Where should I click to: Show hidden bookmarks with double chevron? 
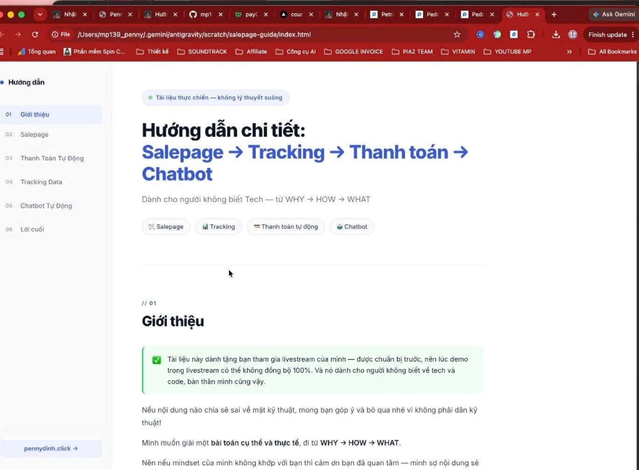[x=570, y=52]
